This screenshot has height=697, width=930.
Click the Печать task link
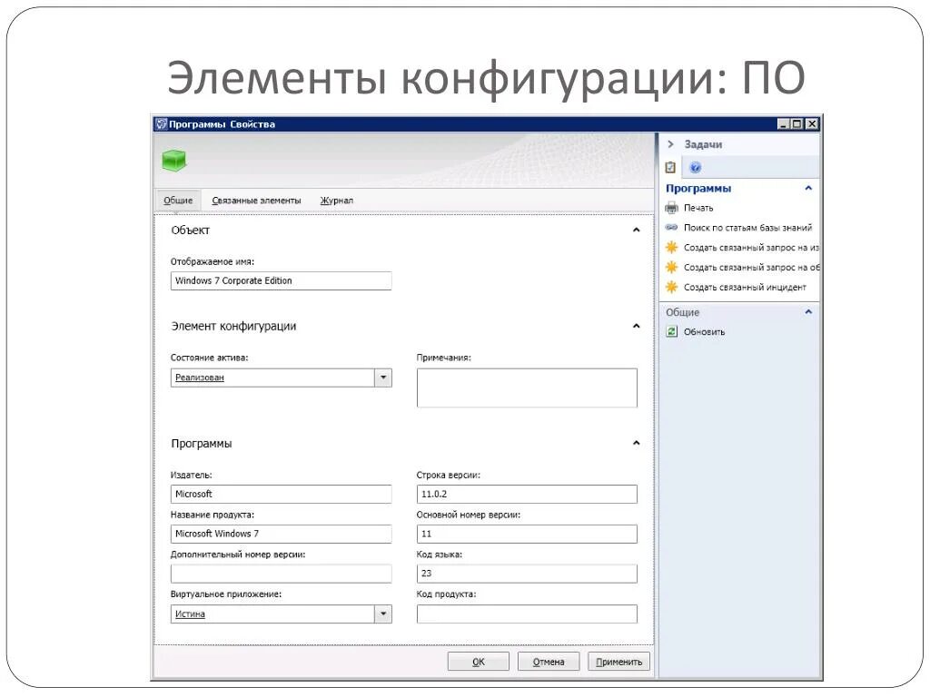698,208
